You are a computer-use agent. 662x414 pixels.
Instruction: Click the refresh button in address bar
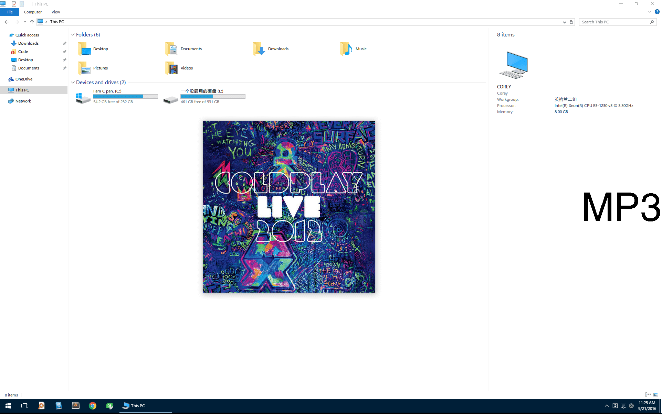tap(571, 22)
